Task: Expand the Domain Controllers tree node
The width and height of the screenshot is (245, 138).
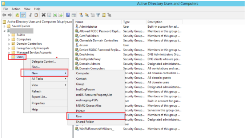Action: pos(9,44)
